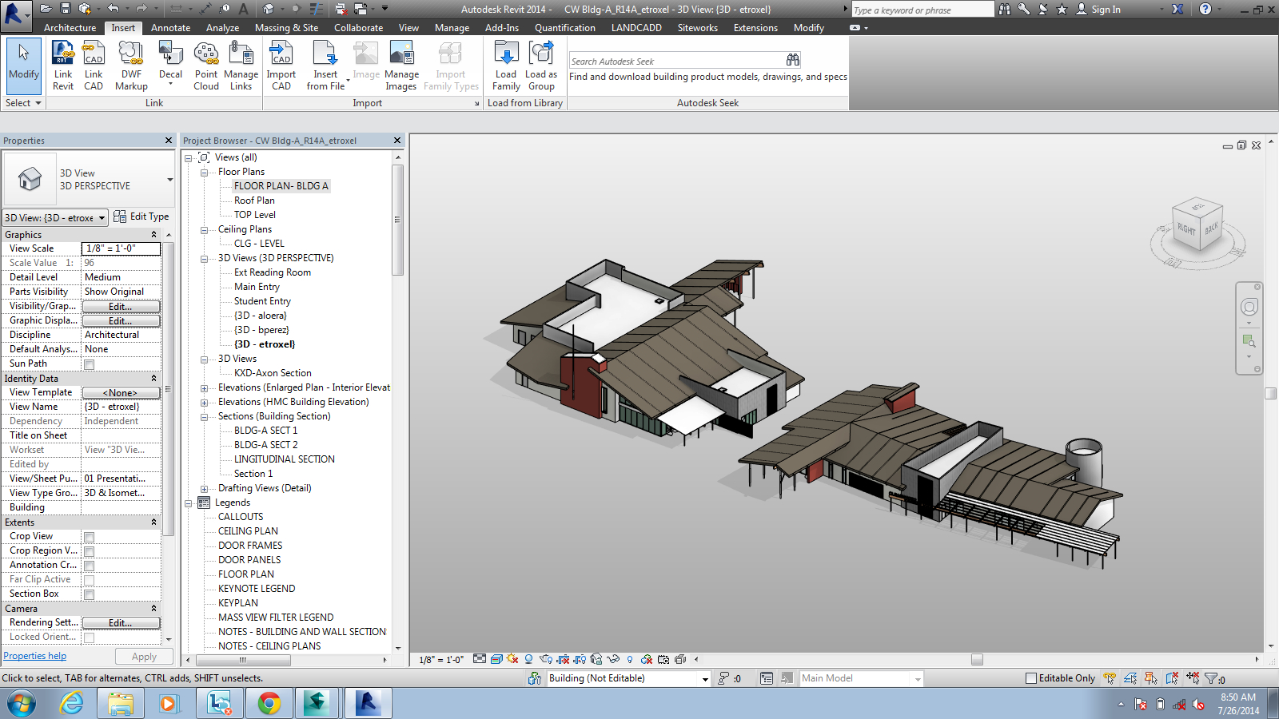Click the Apply button in Properties
The image size is (1279, 719).
coord(143,656)
